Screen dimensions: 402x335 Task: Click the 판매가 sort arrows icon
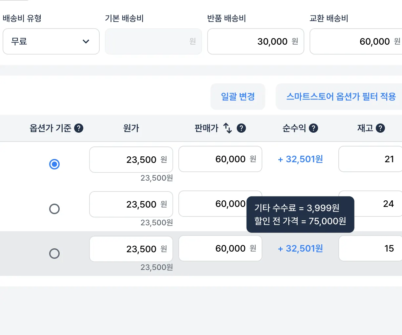pos(228,128)
